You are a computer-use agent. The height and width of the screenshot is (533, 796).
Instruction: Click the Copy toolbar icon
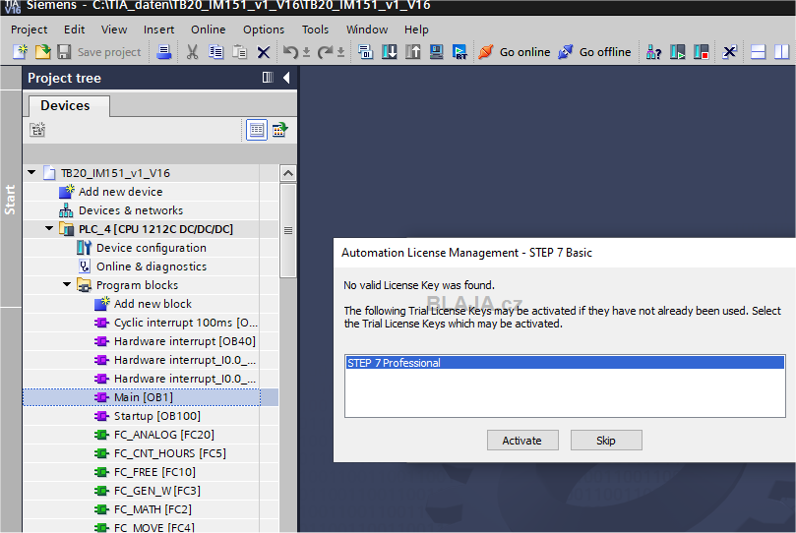[216, 52]
